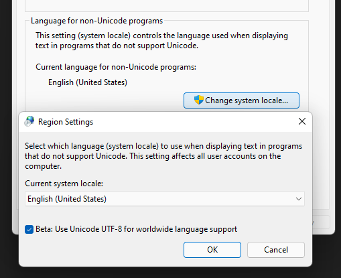Toggle the Beta Unicode UTF-8 checkbox

click(29, 229)
